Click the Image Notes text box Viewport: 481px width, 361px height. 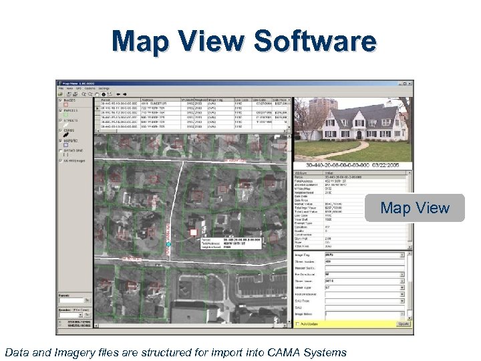pos(365,314)
